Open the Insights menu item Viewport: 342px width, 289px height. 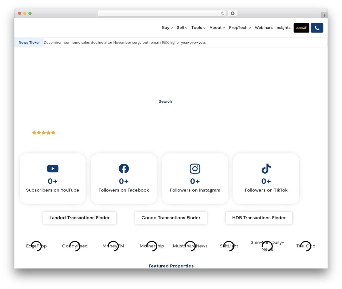283,28
